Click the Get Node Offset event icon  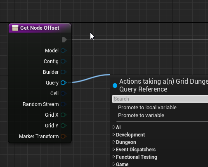(x=15, y=28)
